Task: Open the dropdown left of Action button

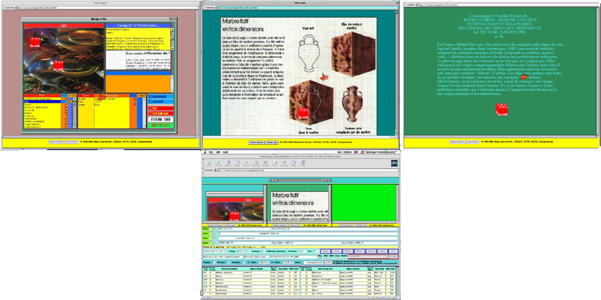Action: point(368,256)
